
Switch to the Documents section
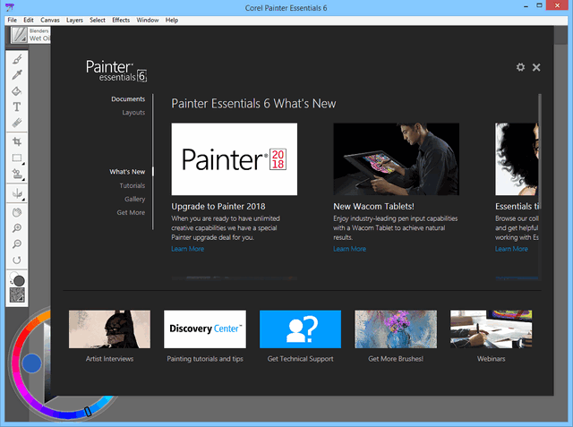(128, 99)
